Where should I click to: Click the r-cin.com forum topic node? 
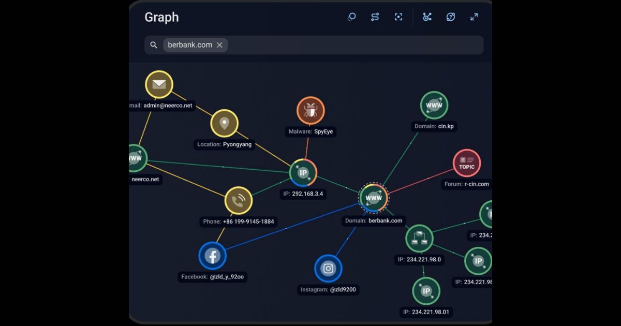[x=466, y=163]
